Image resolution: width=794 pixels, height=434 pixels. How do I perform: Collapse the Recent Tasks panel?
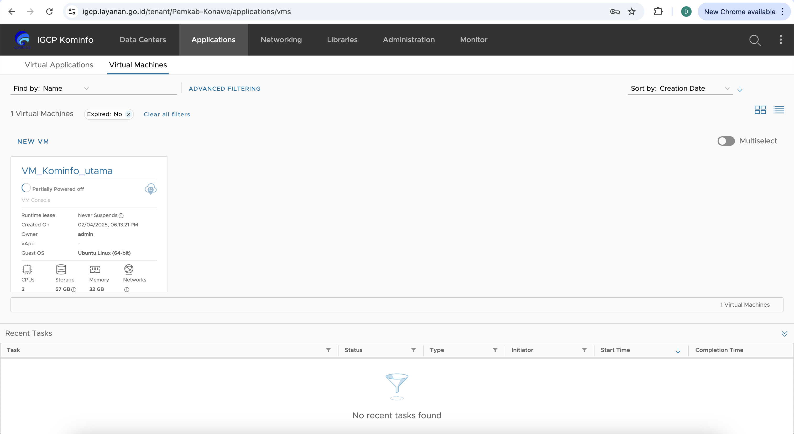click(784, 334)
